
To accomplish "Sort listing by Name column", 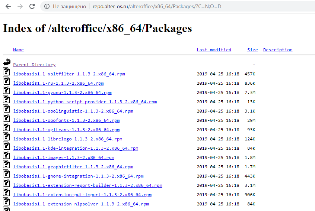I will coord(18,50).
